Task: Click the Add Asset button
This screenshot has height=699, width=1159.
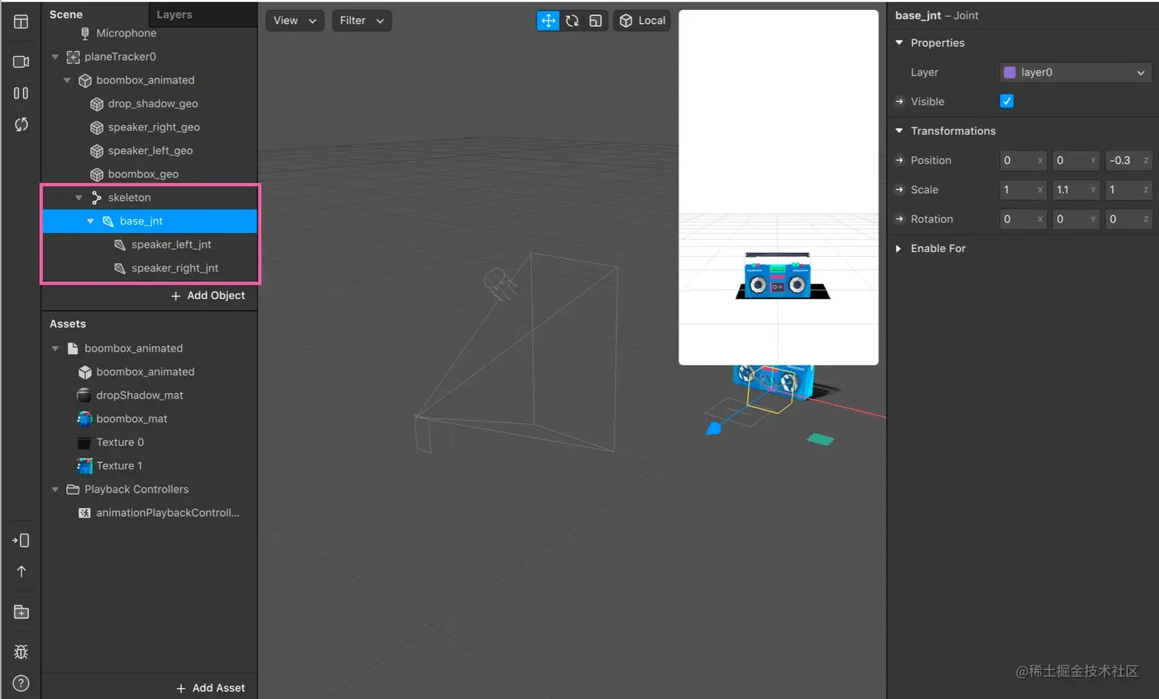Action: [211, 688]
